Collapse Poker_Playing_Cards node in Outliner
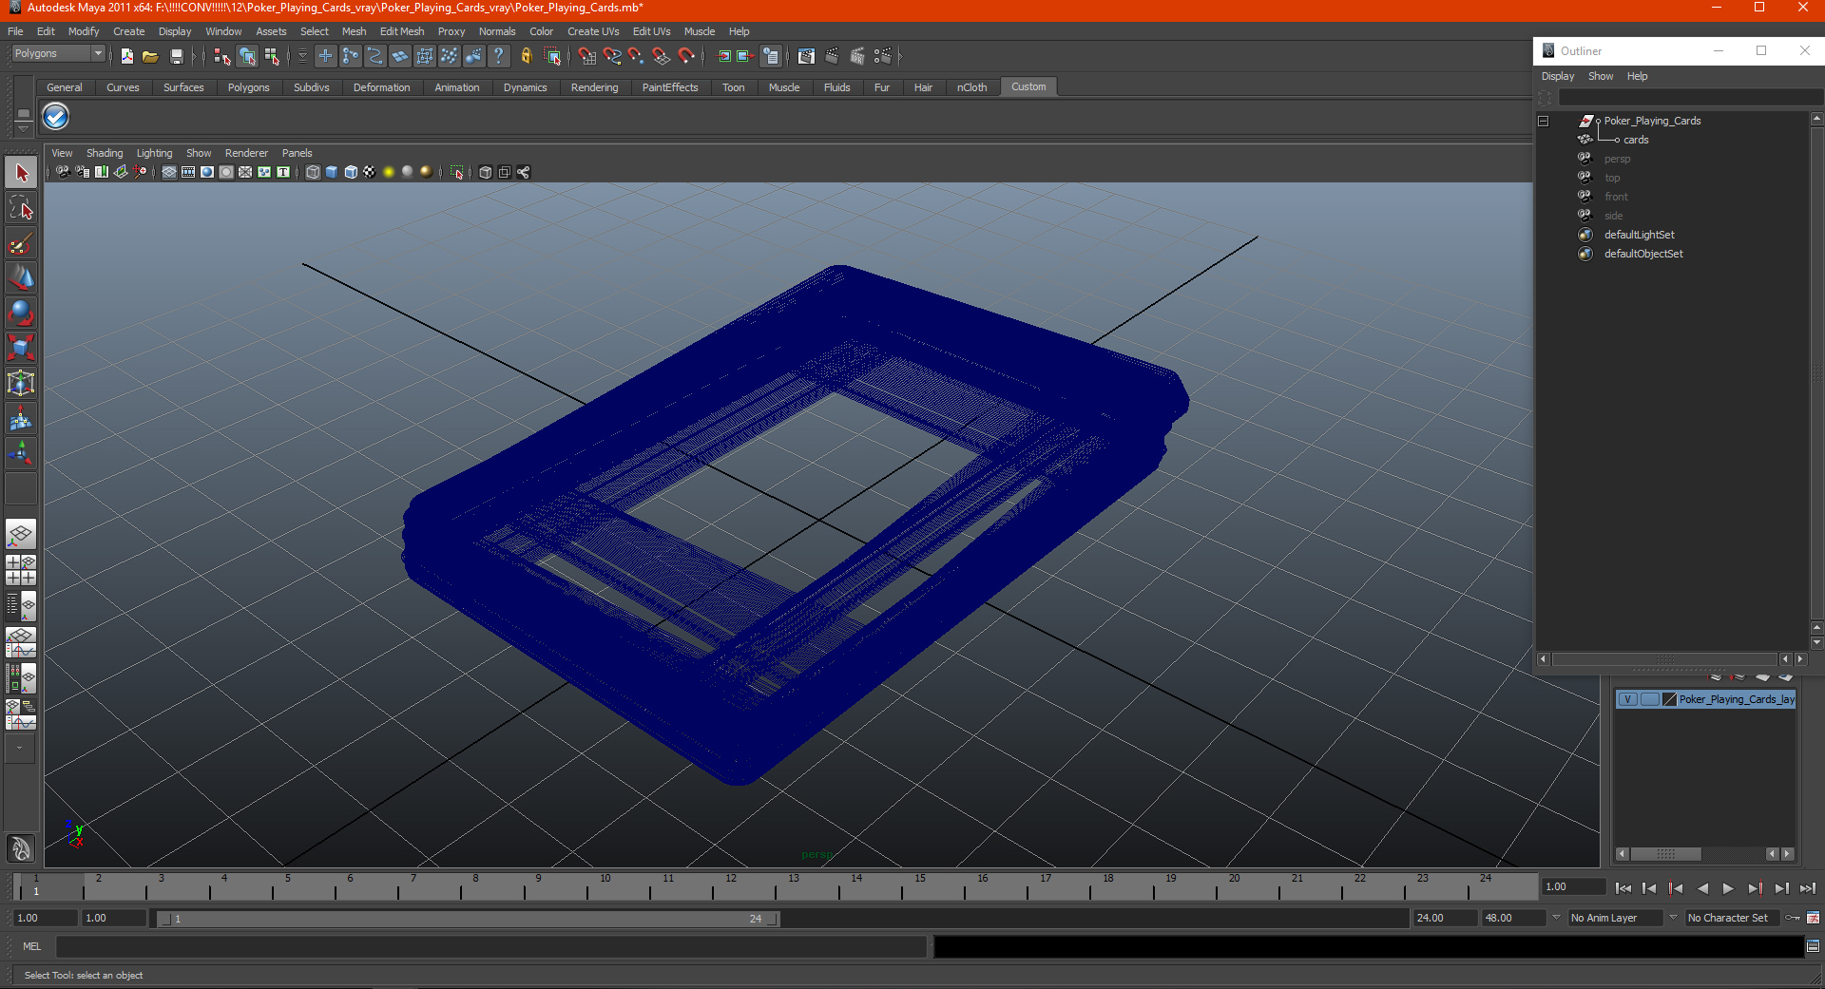This screenshot has width=1825, height=989. pyautogui.click(x=1544, y=121)
